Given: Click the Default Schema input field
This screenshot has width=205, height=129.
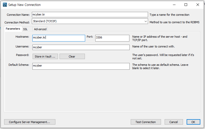Looking at the screenshot, I should (x=81, y=66).
